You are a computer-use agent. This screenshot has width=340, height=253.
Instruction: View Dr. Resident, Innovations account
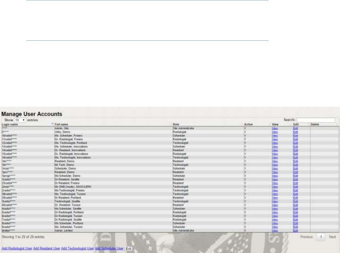point(275,150)
